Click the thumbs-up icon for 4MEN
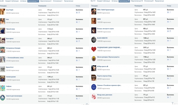Image resolution: width=178 pixels, height=105 pixels. pos(168,22)
